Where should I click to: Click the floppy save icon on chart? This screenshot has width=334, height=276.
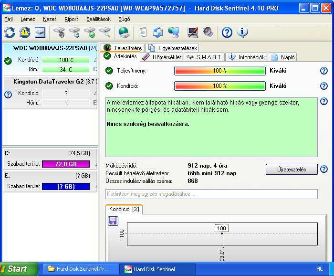113,221
